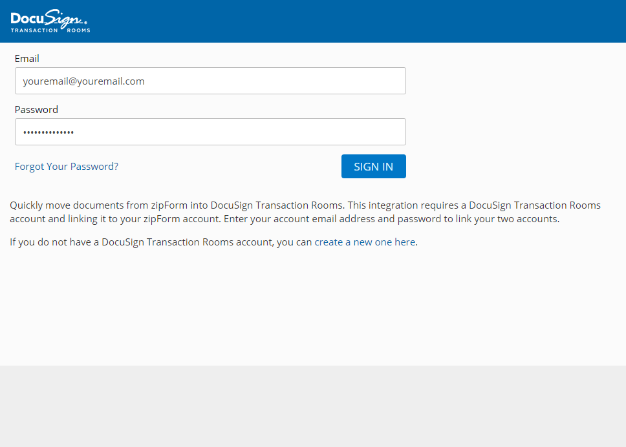Viewport: 626px width, 447px height.
Task: Click the Password field label
Action: 36,109
